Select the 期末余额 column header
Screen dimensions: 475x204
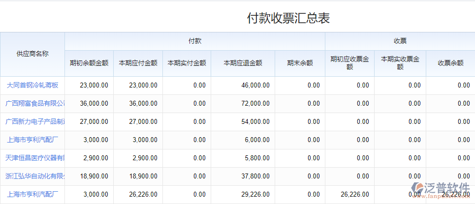(x=300, y=63)
